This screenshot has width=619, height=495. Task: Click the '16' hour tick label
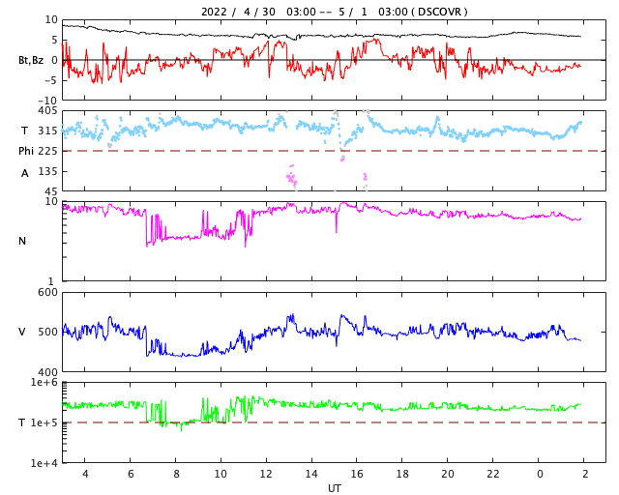click(357, 474)
